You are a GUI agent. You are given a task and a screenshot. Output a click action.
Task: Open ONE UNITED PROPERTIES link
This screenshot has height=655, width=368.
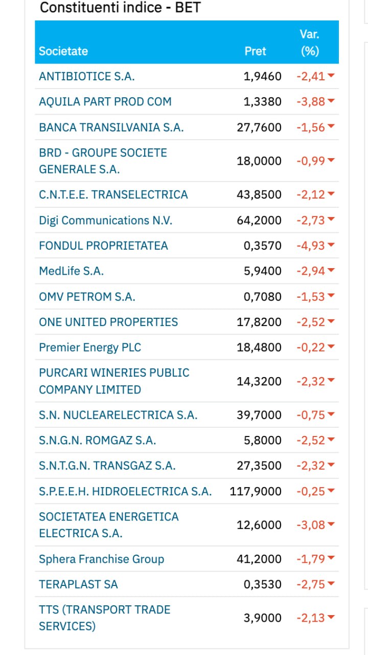pyautogui.click(x=108, y=322)
